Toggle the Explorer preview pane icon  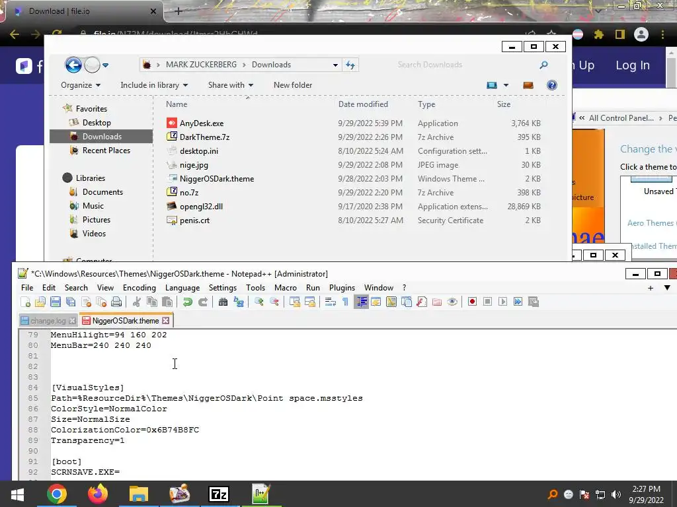pyautogui.click(x=528, y=85)
